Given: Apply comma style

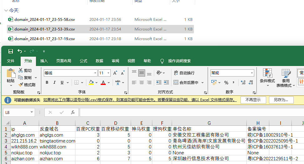Looking at the screenshot, I should 233,82.
